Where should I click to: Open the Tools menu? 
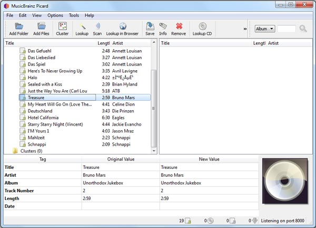coord(74,15)
